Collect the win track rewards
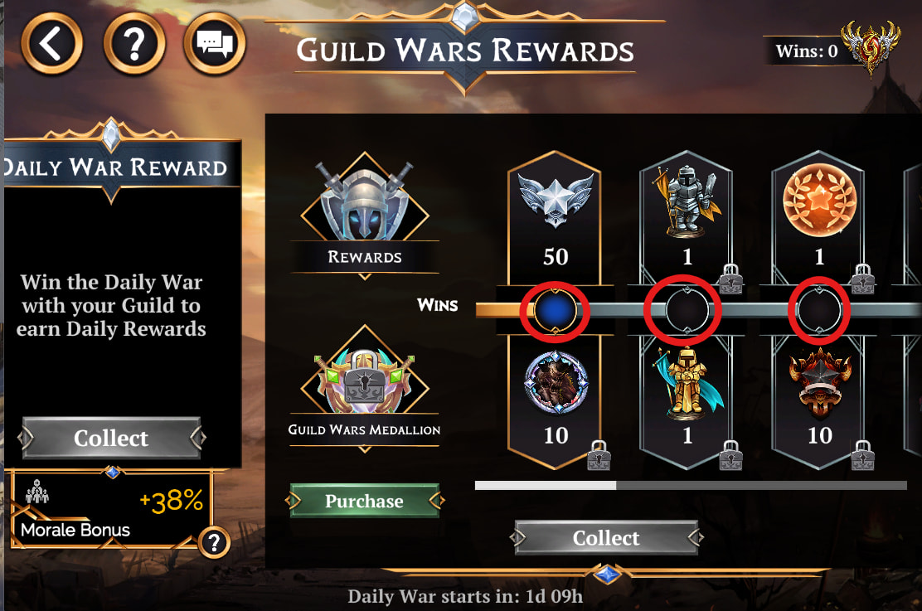The height and width of the screenshot is (611, 922). [606, 537]
